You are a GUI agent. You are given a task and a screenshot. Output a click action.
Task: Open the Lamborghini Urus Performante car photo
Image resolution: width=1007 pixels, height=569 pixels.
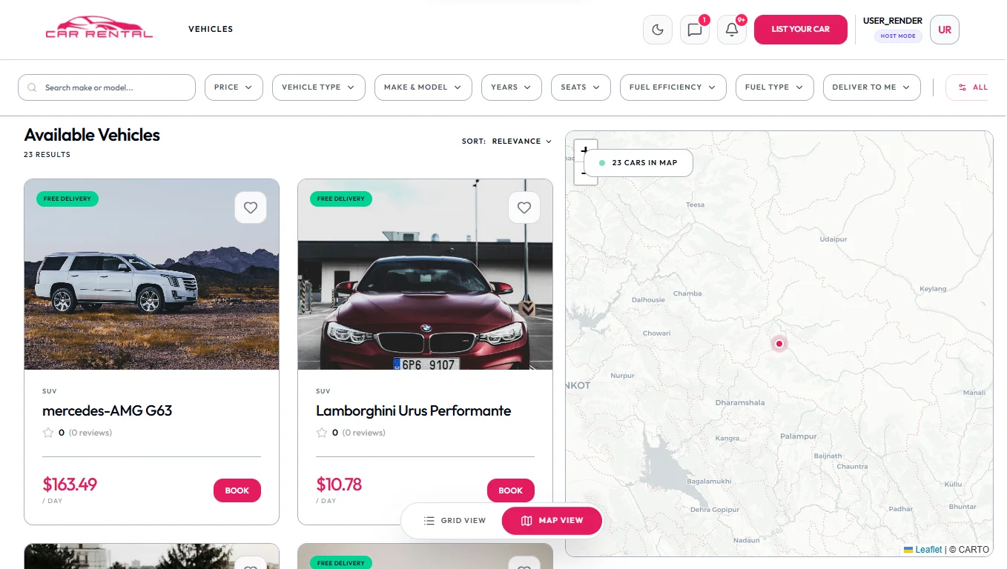tap(426, 274)
